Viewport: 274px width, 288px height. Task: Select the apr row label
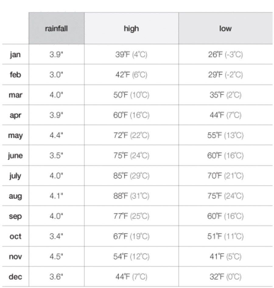click(x=15, y=115)
